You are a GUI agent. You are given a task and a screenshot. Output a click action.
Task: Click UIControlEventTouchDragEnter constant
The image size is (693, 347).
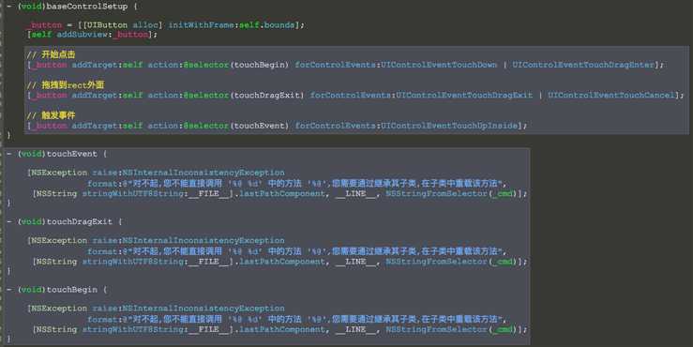583,65
